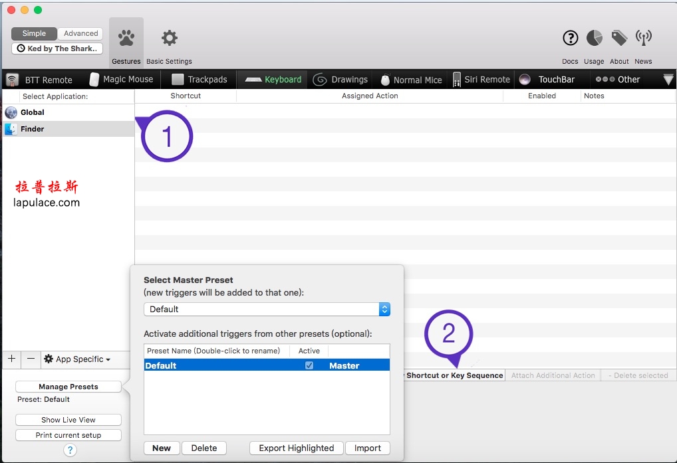Screen dimensions: 677x463
Task: Click Delete preset button
Action: [x=203, y=448]
